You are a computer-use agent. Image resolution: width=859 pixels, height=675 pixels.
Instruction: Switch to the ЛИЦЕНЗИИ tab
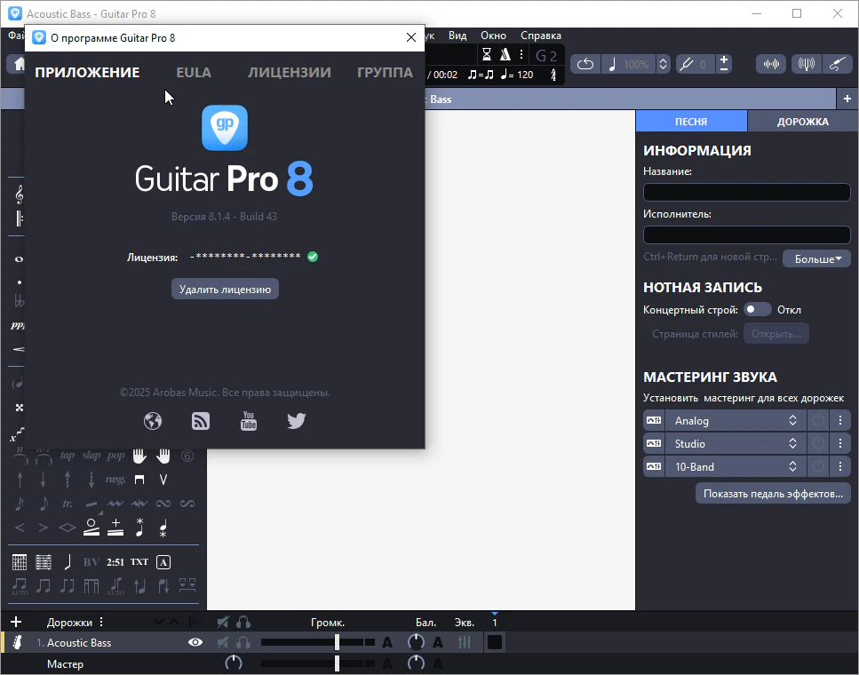click(289, 73)
